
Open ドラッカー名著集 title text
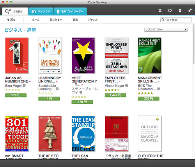118,156
